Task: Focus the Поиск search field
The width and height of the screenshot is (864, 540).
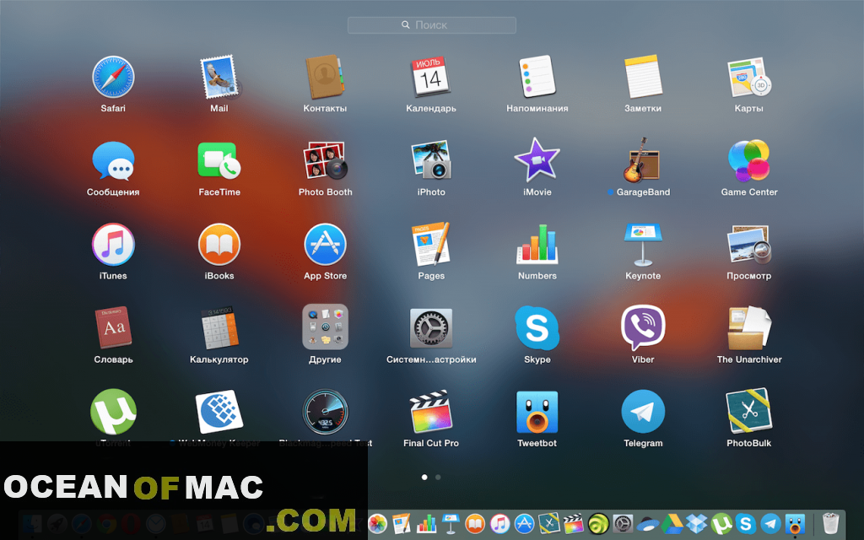Action: click(x=432, y=24)
